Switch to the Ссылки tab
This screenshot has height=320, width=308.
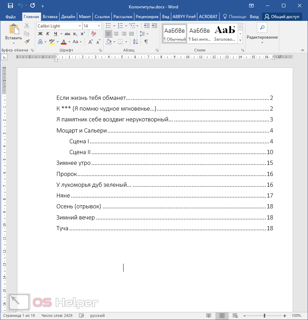[102, 17]
